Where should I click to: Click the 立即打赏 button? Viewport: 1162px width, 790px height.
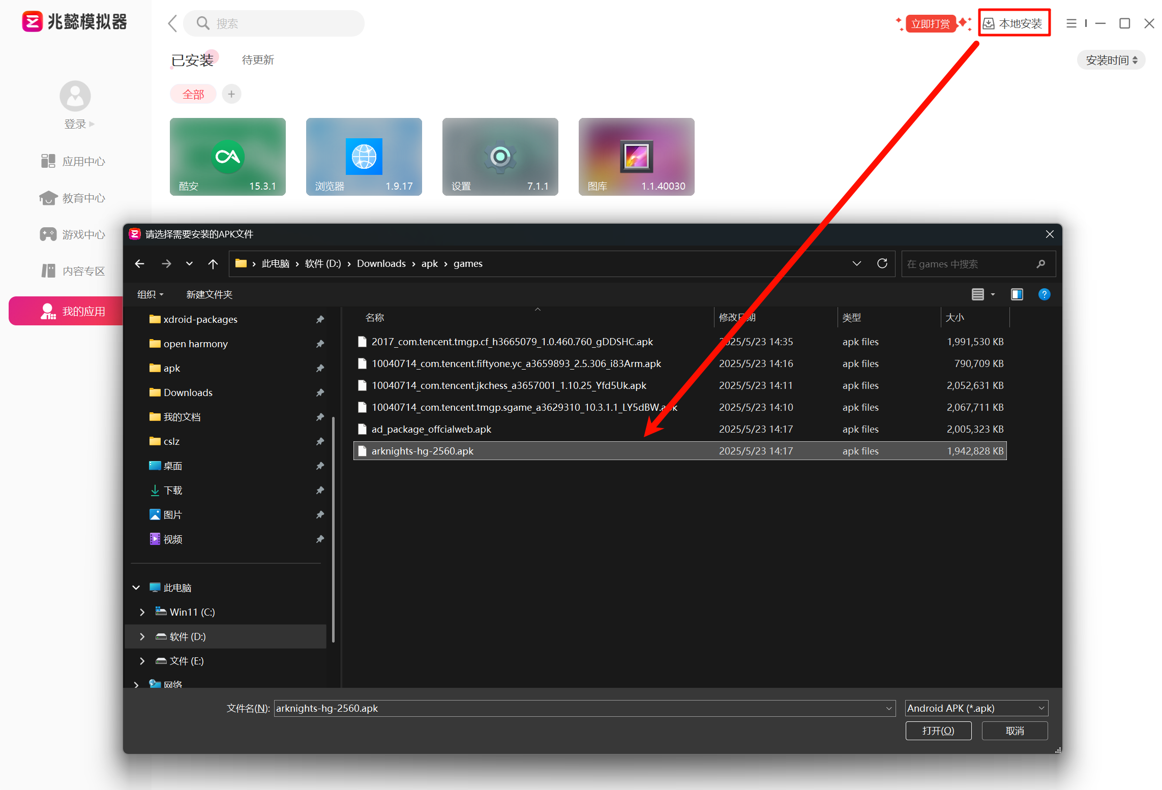(x=930, y=24)
